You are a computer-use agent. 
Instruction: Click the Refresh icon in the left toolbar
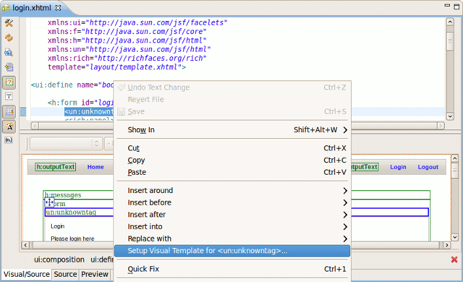[x=9, y=38]
